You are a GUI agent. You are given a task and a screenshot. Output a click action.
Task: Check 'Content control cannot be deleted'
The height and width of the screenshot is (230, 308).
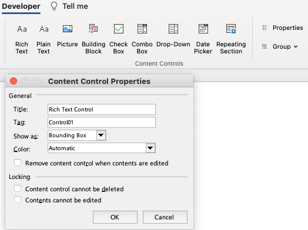(18, 188)
